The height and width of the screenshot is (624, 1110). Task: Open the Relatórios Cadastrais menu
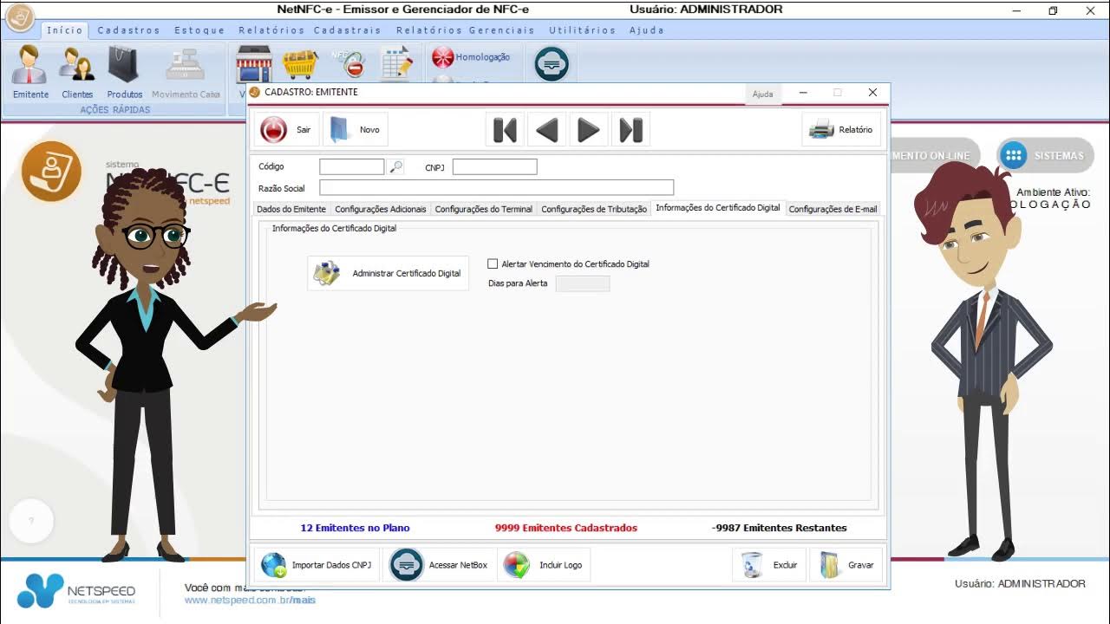pos(310,30)
